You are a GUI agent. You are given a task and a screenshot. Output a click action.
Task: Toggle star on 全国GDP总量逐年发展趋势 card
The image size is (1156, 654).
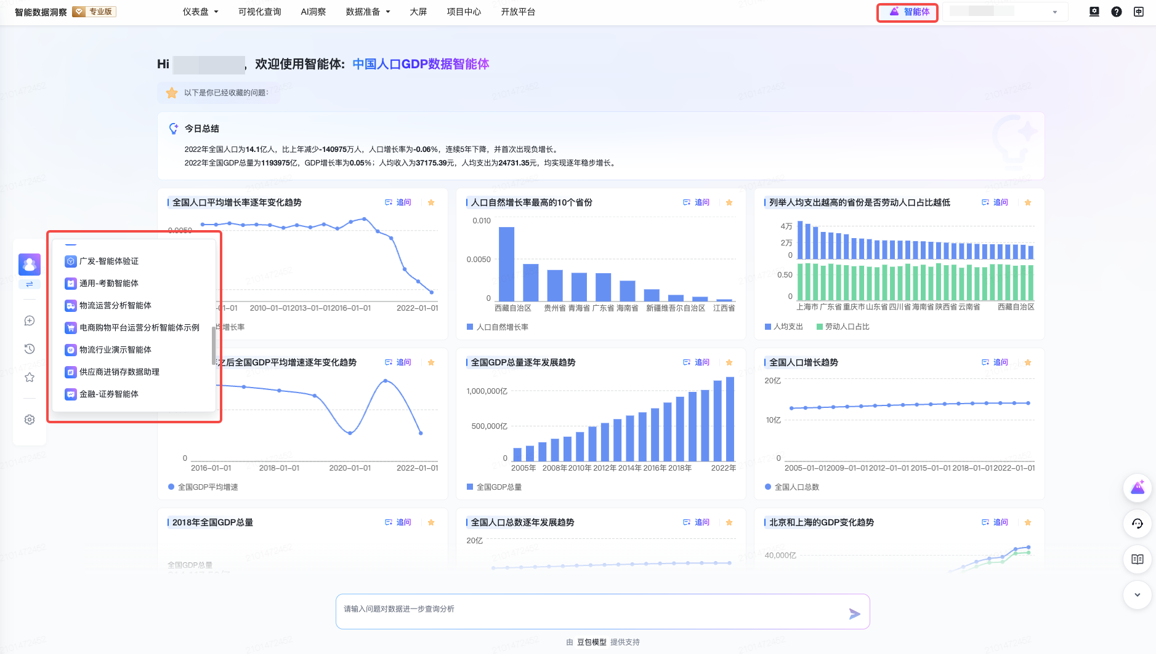(x=729, y=362)
